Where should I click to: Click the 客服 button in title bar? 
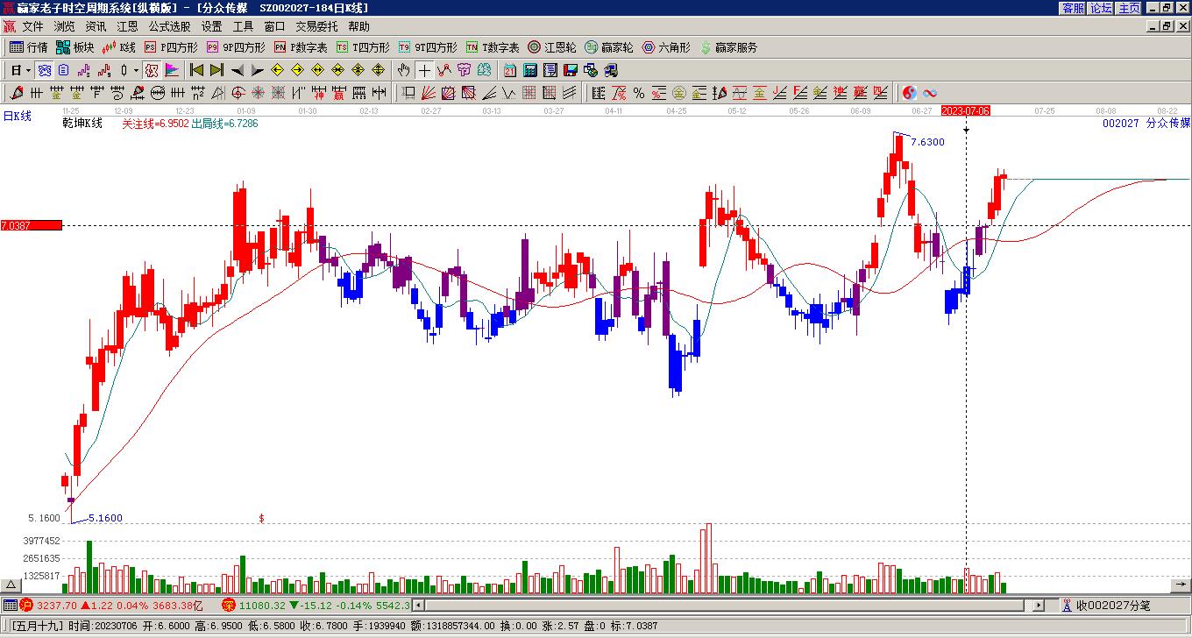1074,8
